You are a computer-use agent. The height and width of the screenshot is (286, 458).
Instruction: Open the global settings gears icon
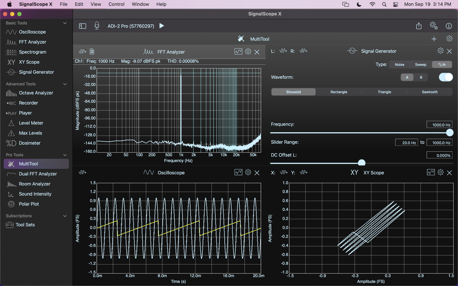click(434, 26)
